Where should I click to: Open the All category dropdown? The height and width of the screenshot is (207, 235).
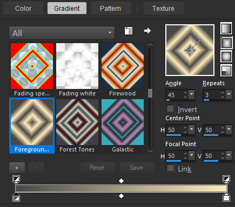point(62,33)
